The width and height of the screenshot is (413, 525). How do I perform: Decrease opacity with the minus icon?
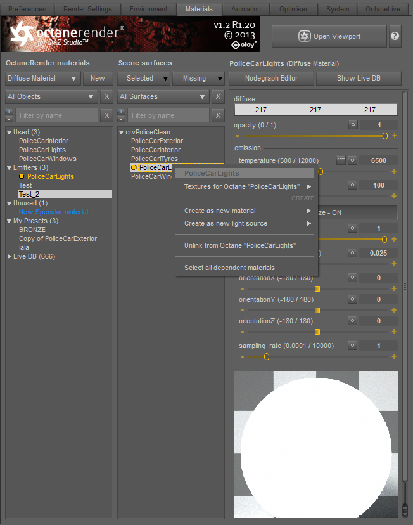tap(237, 136)
